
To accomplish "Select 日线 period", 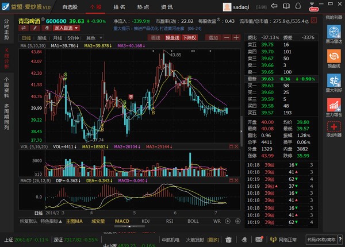I will 26,38.
